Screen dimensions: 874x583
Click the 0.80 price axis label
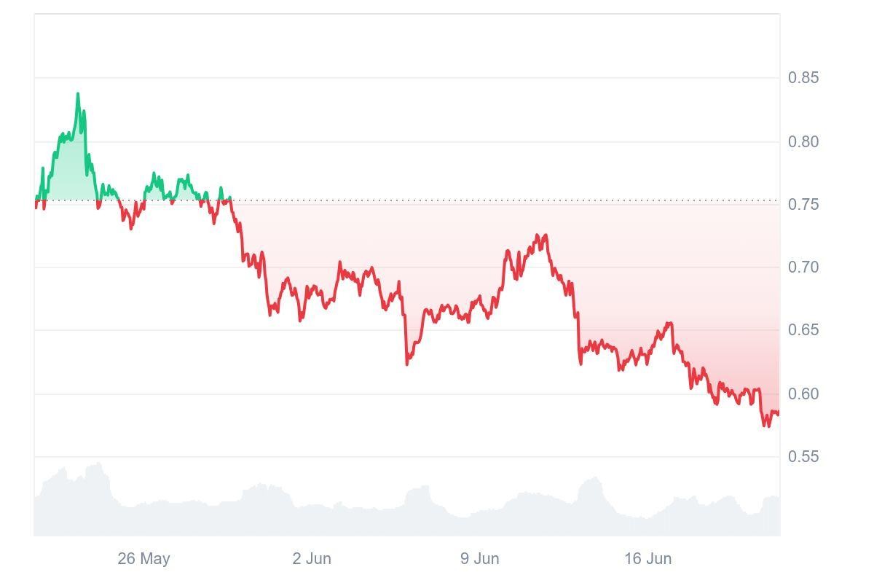click(x=803, y=141)
